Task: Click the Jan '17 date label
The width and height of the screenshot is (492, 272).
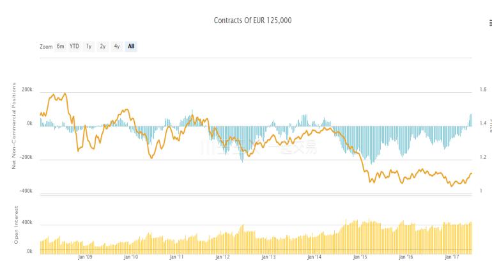Action: pyautogui.click(x=452, y=258)
